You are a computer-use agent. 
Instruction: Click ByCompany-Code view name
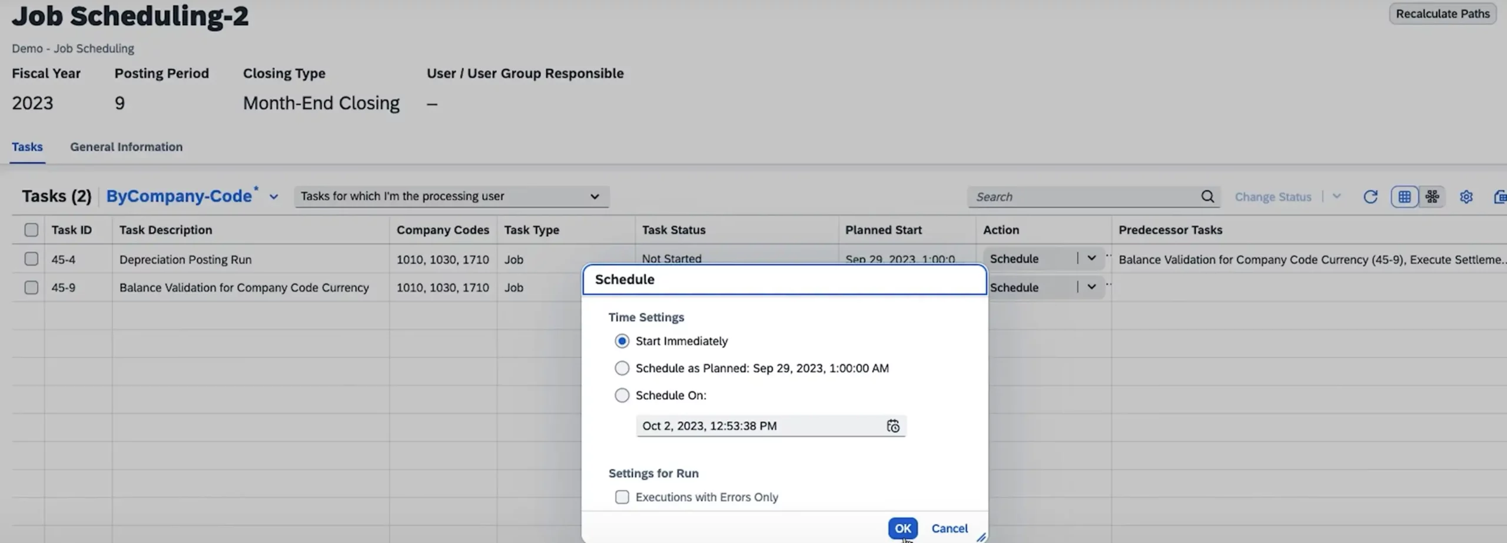[180, 196]
